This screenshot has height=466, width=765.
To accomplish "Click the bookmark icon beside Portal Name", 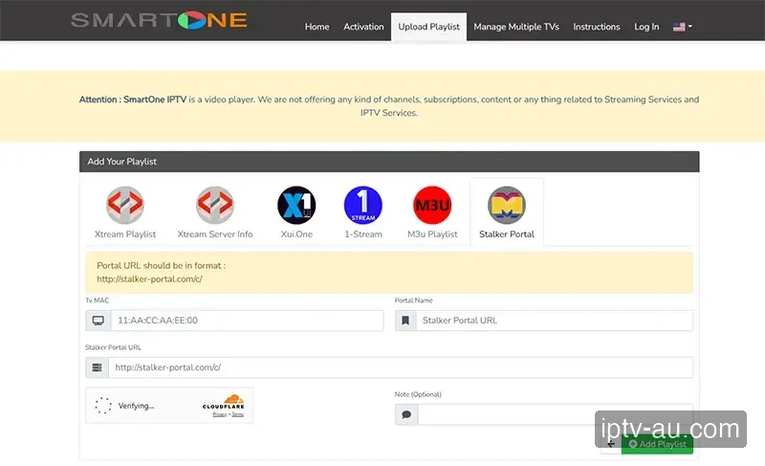I will [x=405, y=321].
